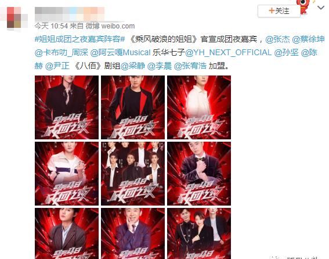Screen dimensions: 329x259
Task: Open the @张宥浩 mention link
Action: 190,66
